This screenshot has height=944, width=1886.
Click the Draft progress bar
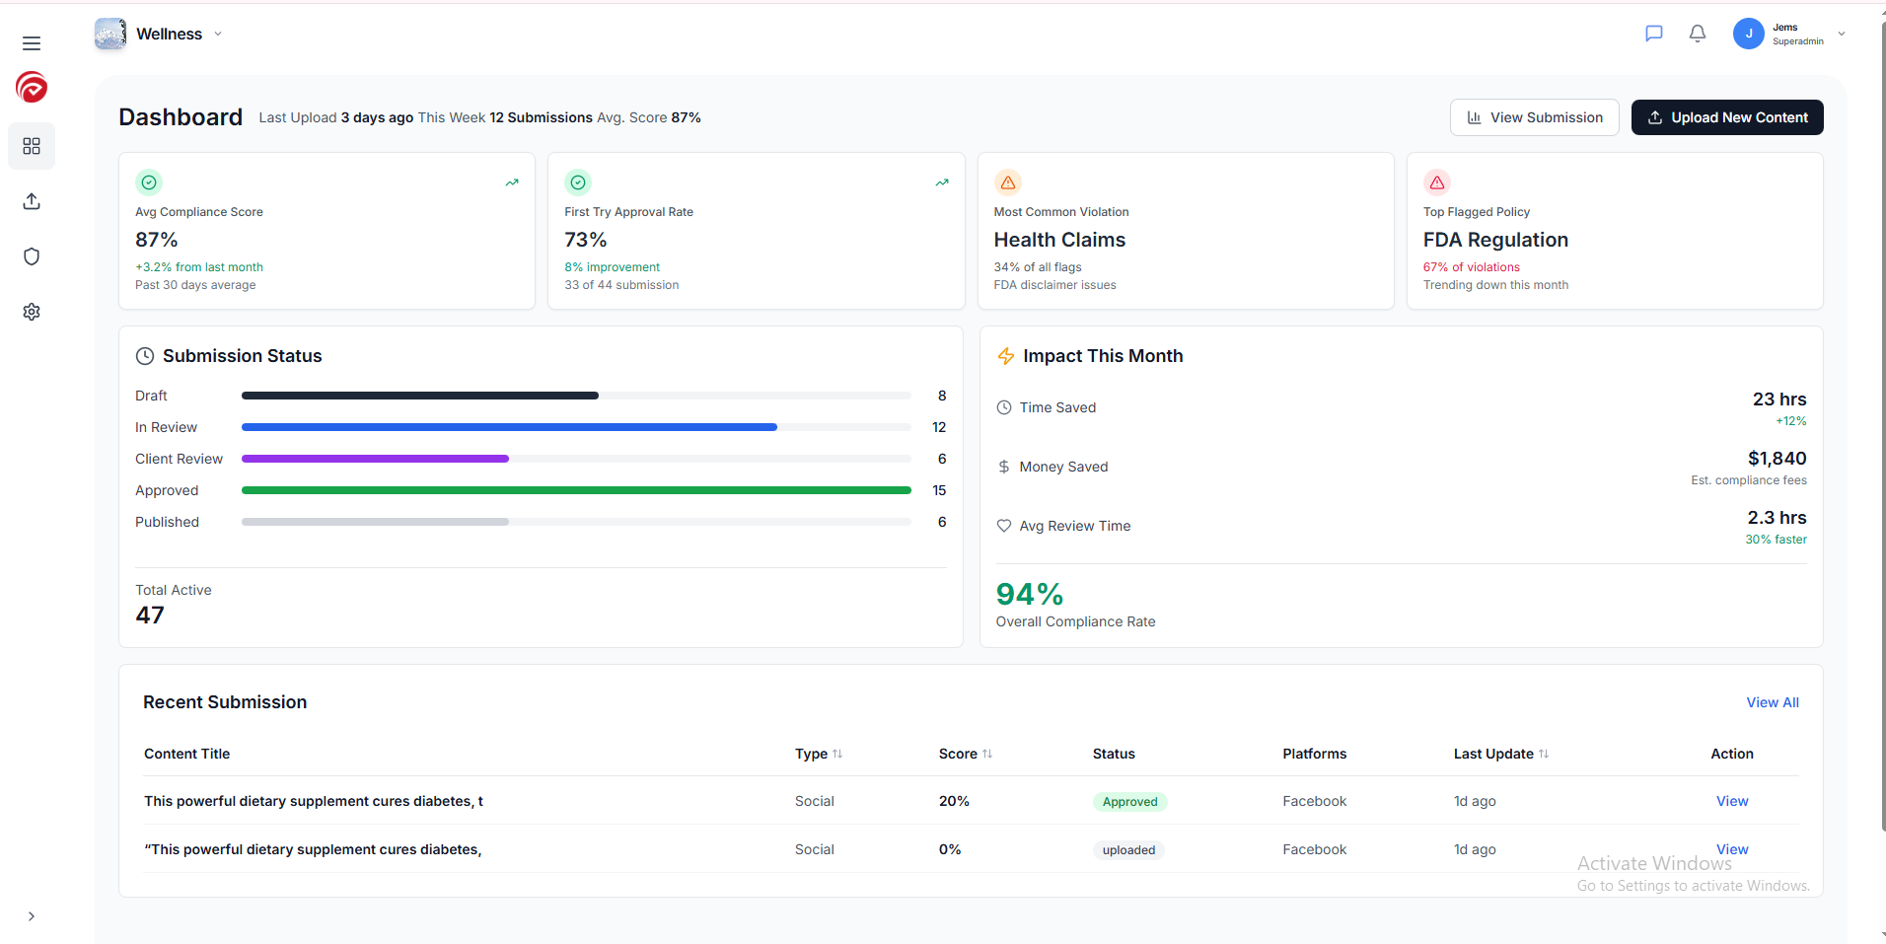pyautogui.click(x=576, y=396)
